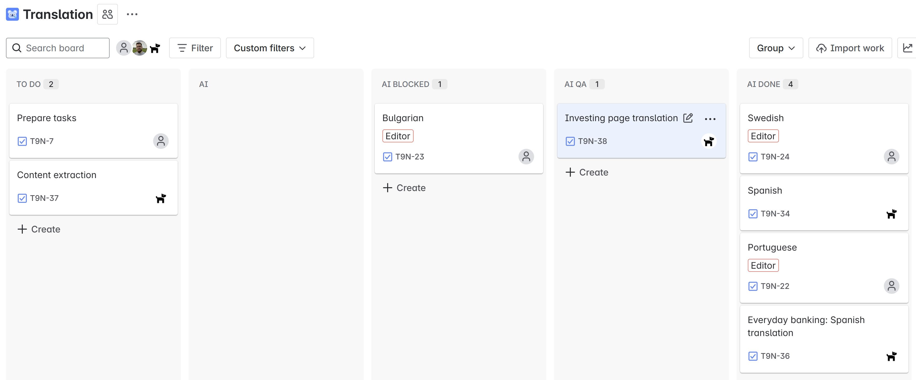Click the Search board input field
The image size is (916, 380).
click(x=58, y=48)
